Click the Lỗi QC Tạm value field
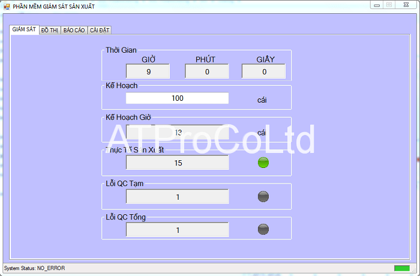 coord(177,197)
